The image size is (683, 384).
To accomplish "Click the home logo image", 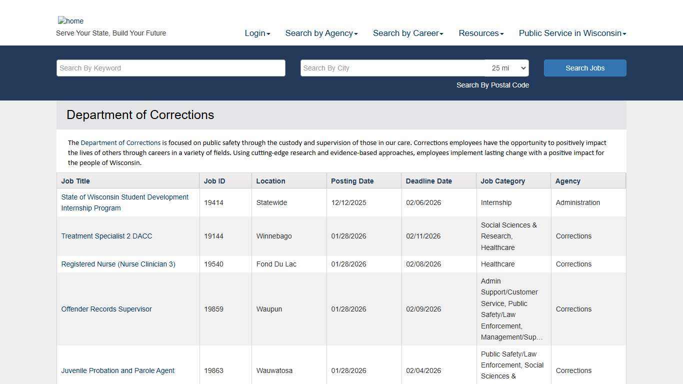I will click(x=70, y=21).
